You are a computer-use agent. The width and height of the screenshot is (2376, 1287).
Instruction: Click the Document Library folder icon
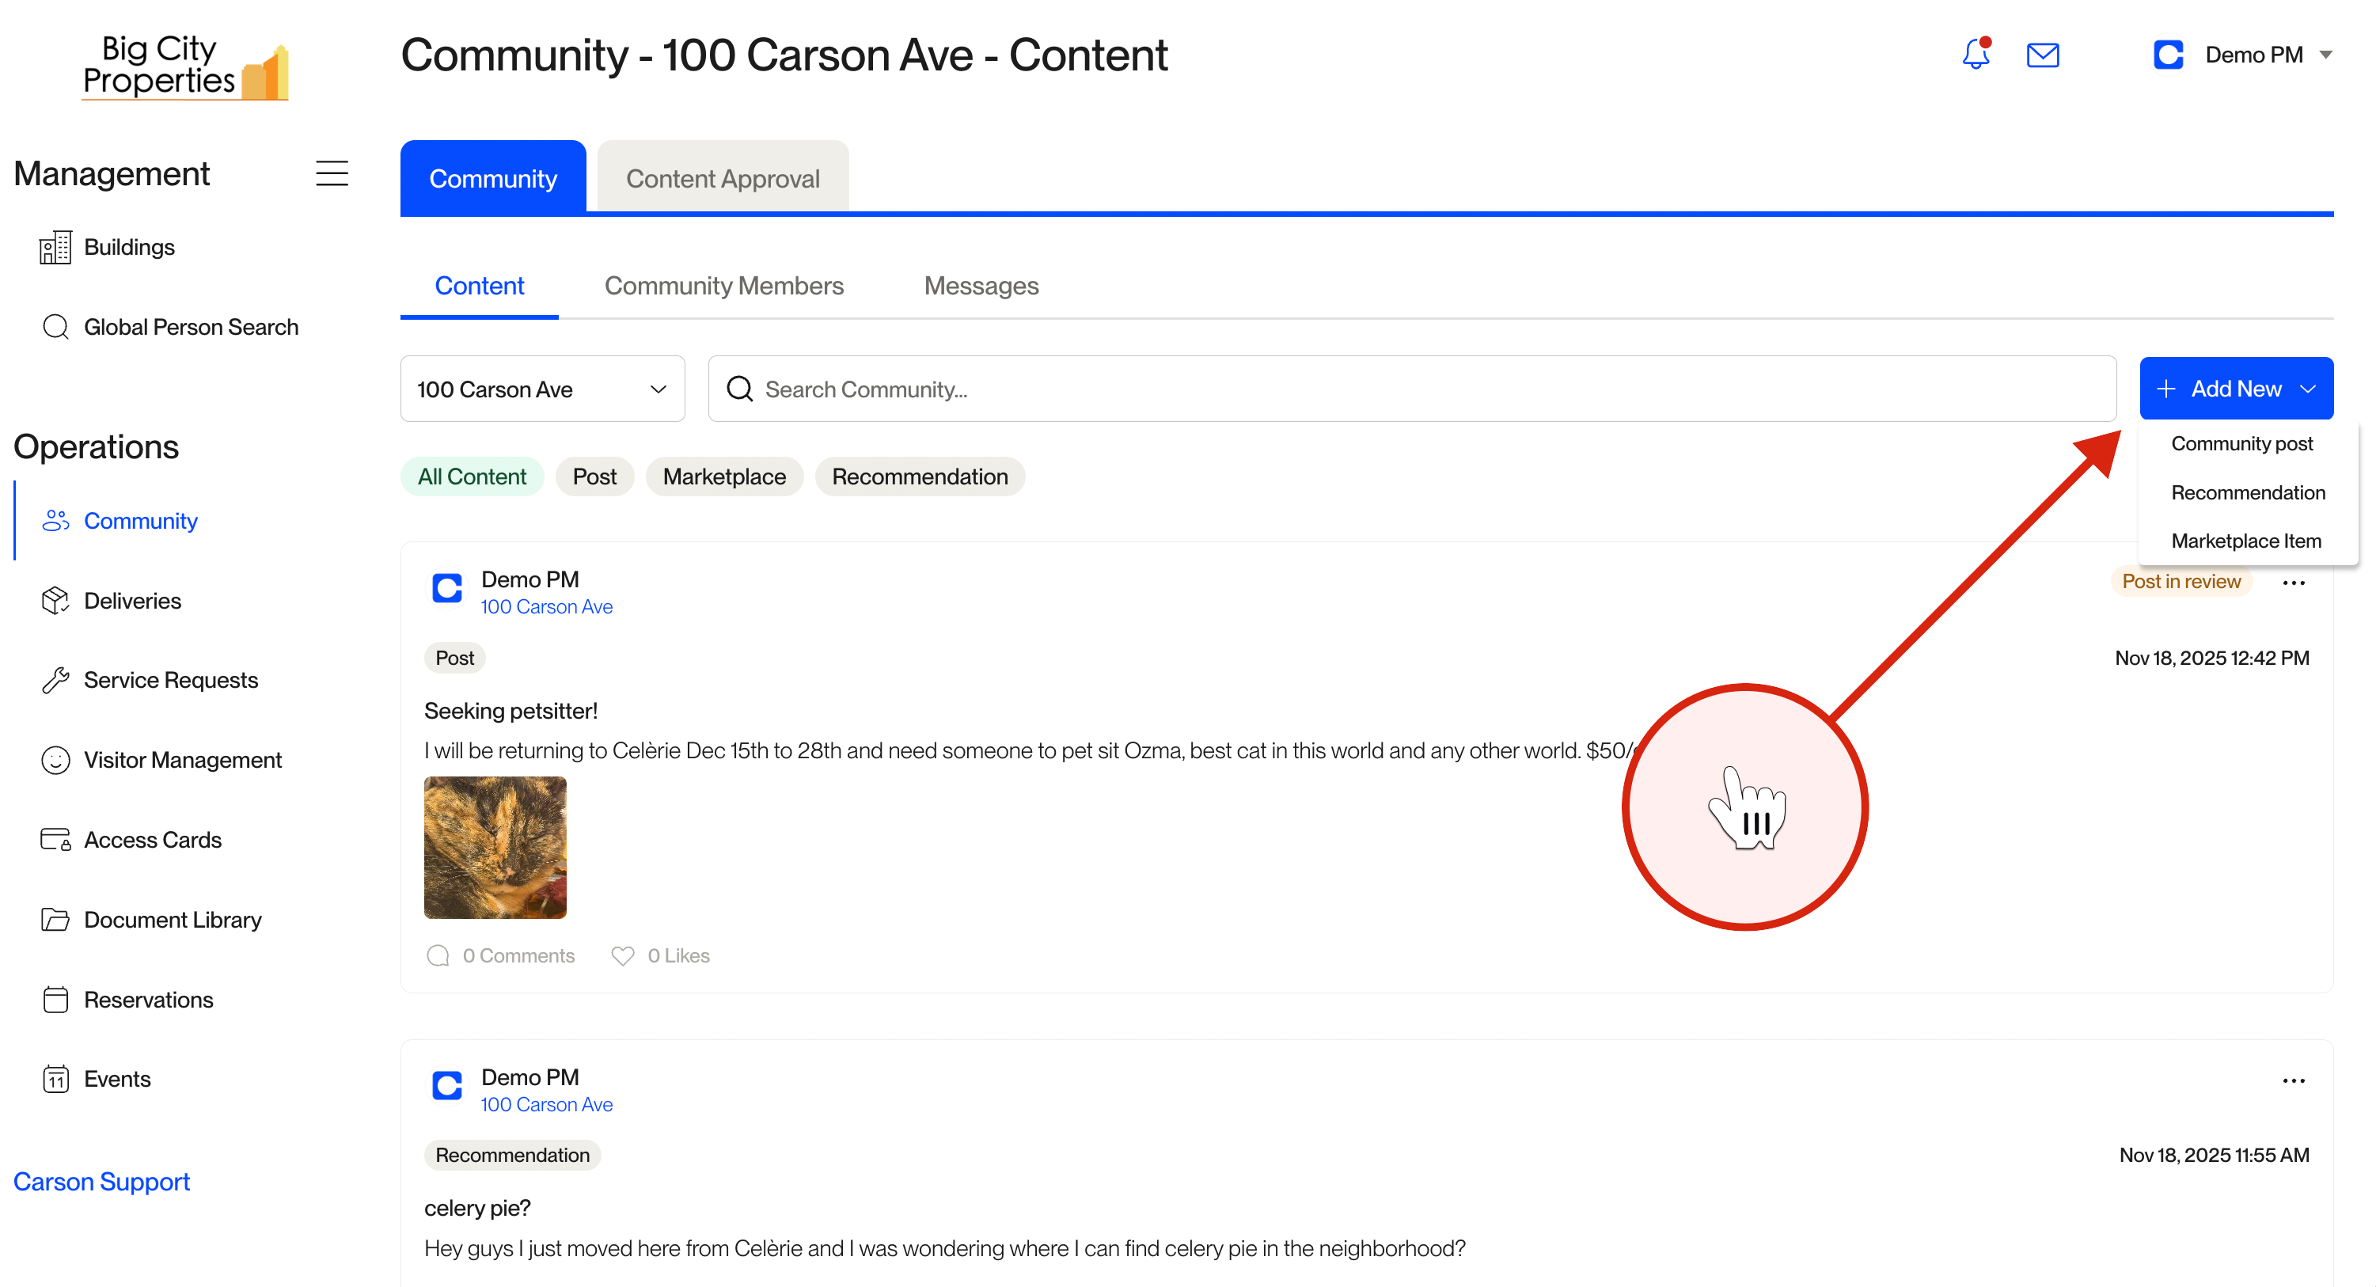point(55,920)
